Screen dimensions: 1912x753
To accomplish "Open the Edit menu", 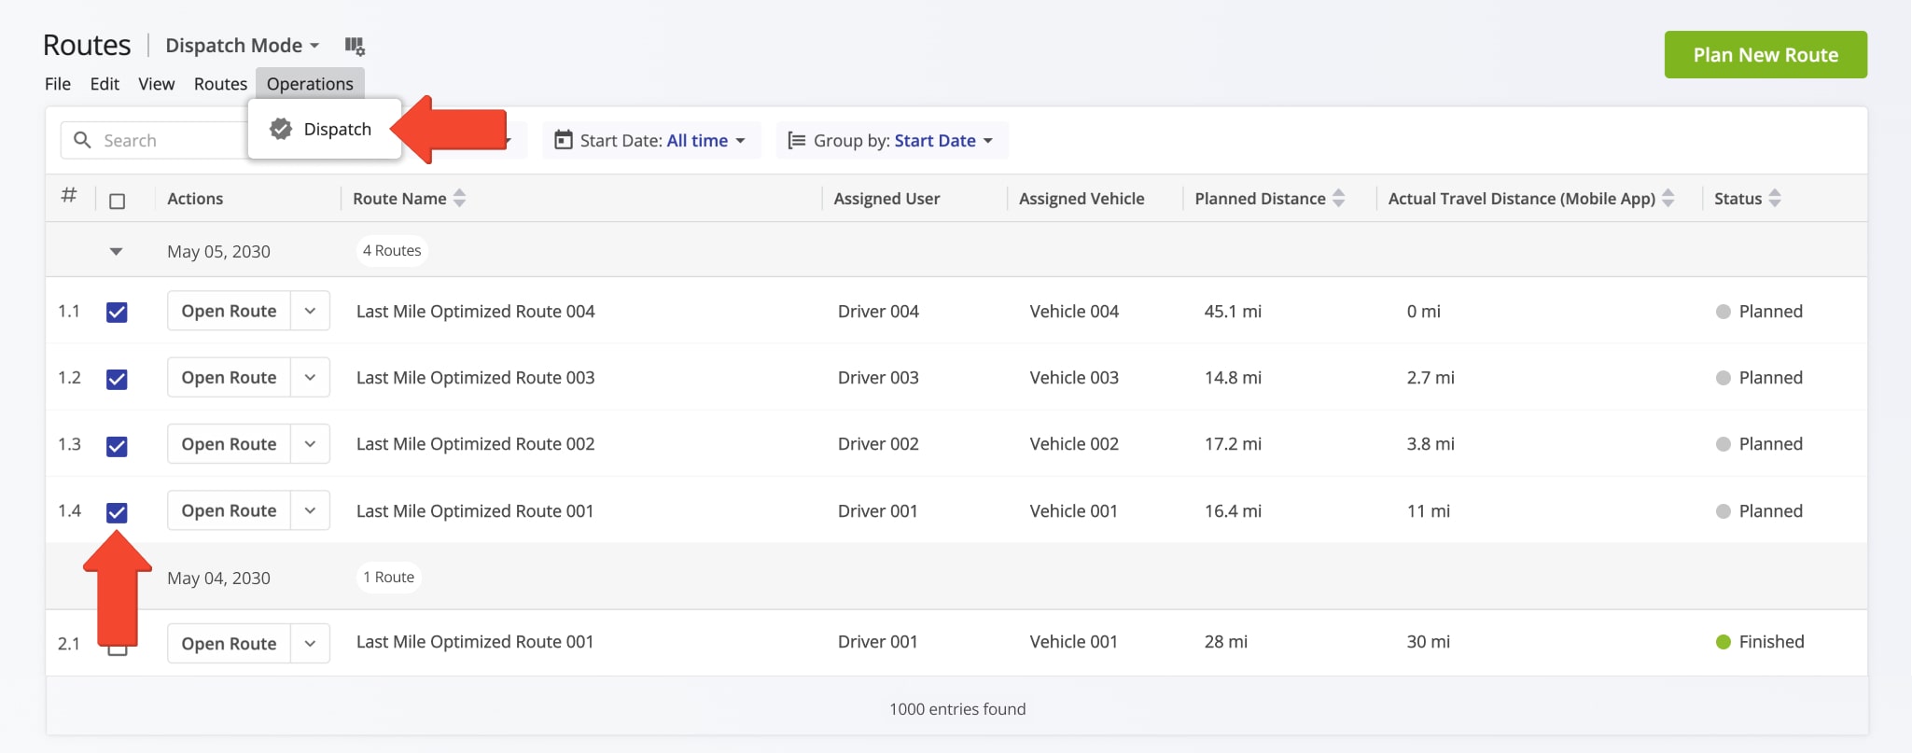I will pos(105,84).
